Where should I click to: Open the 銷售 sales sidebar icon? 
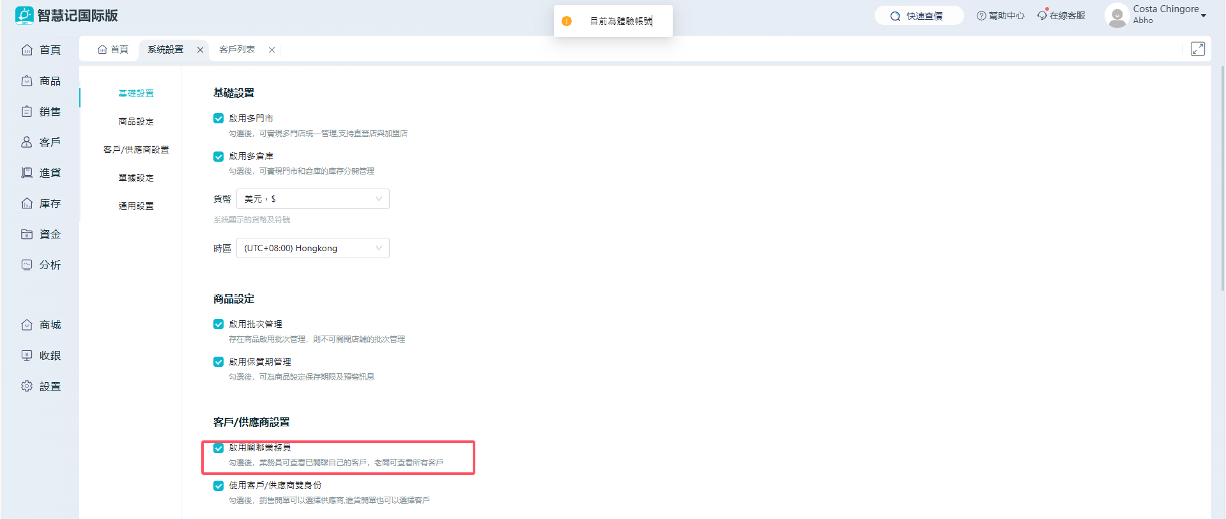(x=27, y=112)
